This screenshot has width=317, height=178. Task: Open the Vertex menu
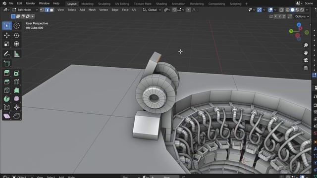click(104, 10)
